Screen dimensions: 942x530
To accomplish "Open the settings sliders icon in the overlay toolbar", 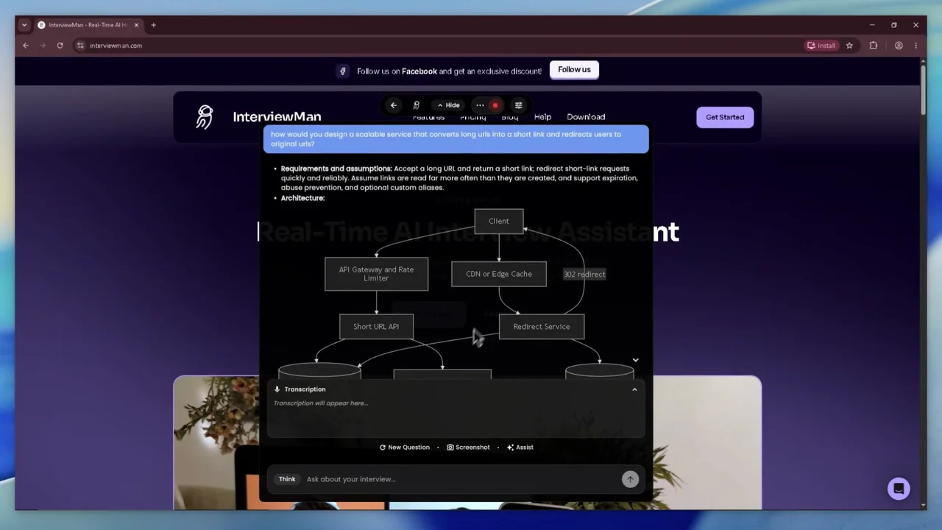I will point(519,105).
